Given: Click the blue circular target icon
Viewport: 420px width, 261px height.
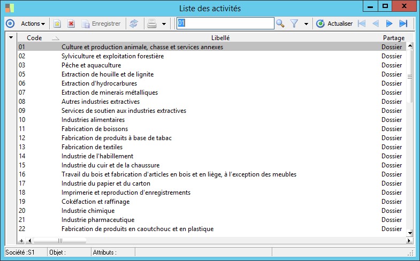Looking at the screenshot, I should pos(10,24).
